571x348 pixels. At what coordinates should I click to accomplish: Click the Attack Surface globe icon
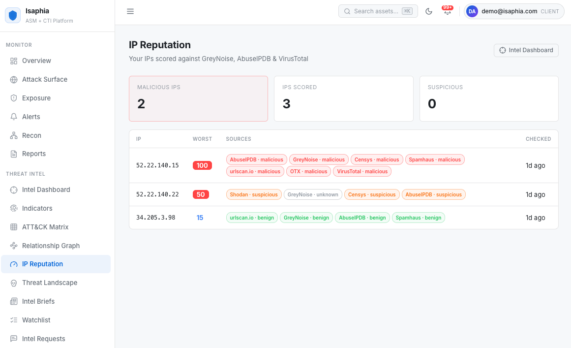coord(14,79)
